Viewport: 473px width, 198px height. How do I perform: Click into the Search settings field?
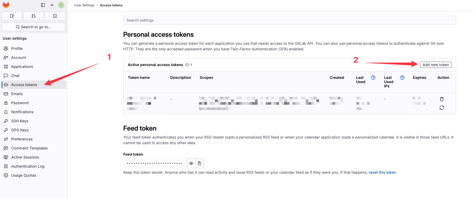(x=289, y=20)
